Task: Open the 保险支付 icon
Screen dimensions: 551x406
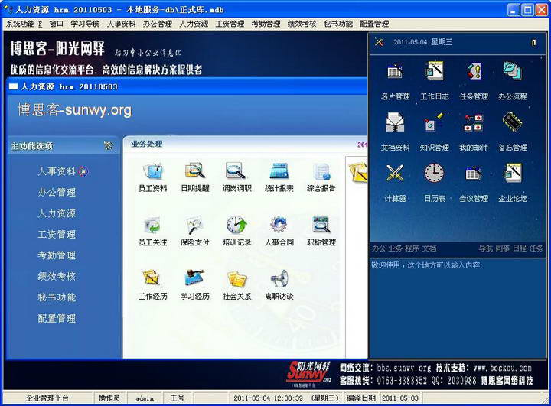Action: (195, 225)
